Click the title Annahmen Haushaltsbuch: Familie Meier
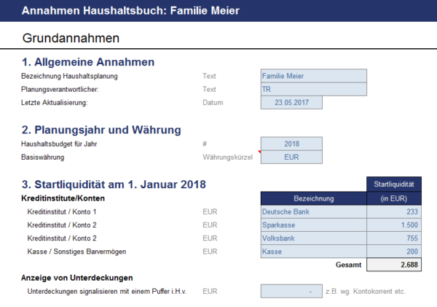 130,11
